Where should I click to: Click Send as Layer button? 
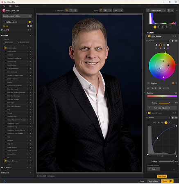point(153,181)
